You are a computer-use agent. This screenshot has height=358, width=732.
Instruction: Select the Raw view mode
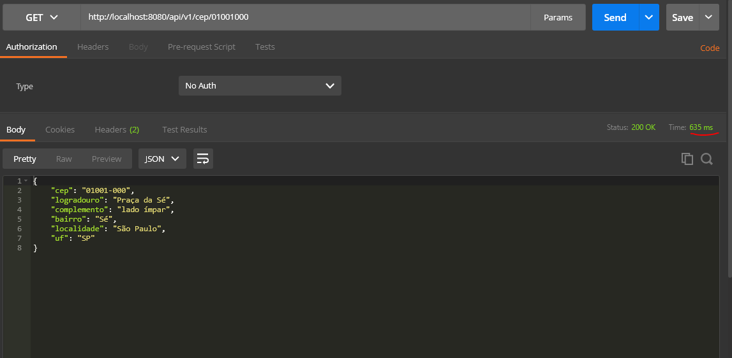point(64,159)
